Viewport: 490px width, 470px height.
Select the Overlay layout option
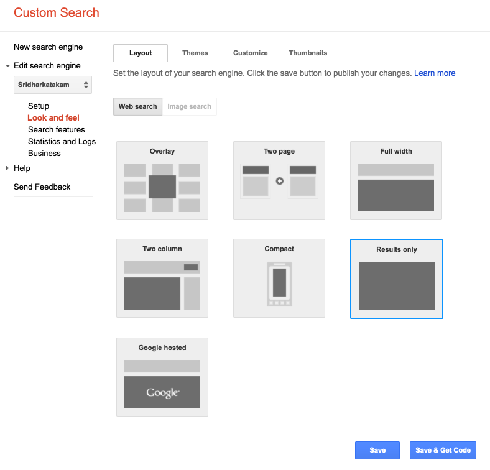(x=162, y=180)
